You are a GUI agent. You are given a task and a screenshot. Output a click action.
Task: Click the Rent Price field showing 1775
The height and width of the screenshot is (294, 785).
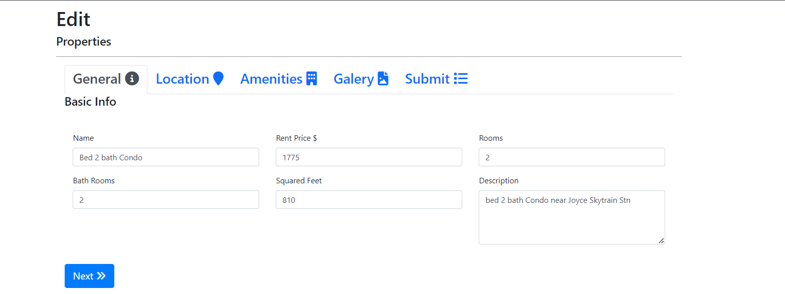pyautogui.click(x=368, y=157)
